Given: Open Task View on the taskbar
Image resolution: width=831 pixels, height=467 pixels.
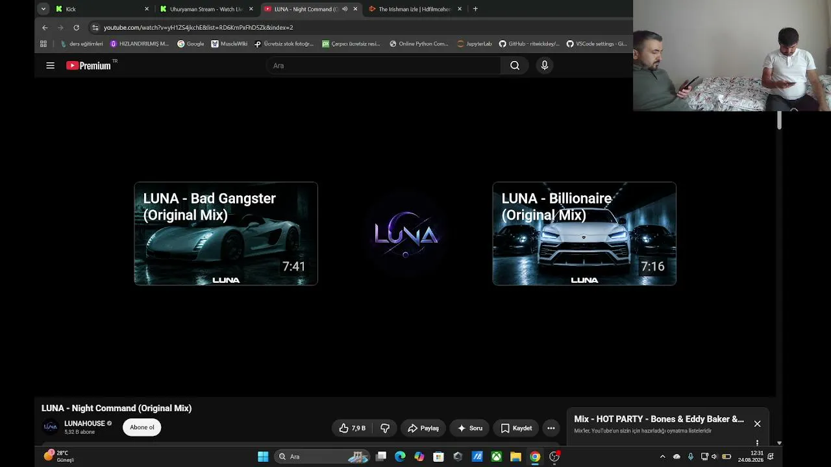Looking at the screenshot, I should [x=381, y=457].
